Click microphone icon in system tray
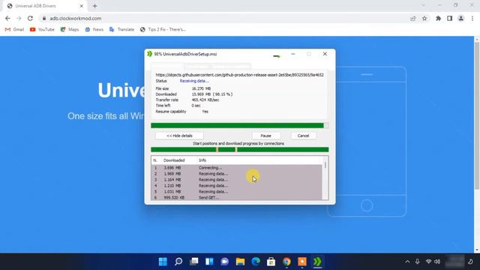The image size is (480, 270). pos(417,262)
